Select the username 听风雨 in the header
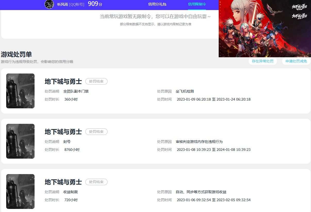311x212 pixels. pyautogui.click(x=63, y=4)
